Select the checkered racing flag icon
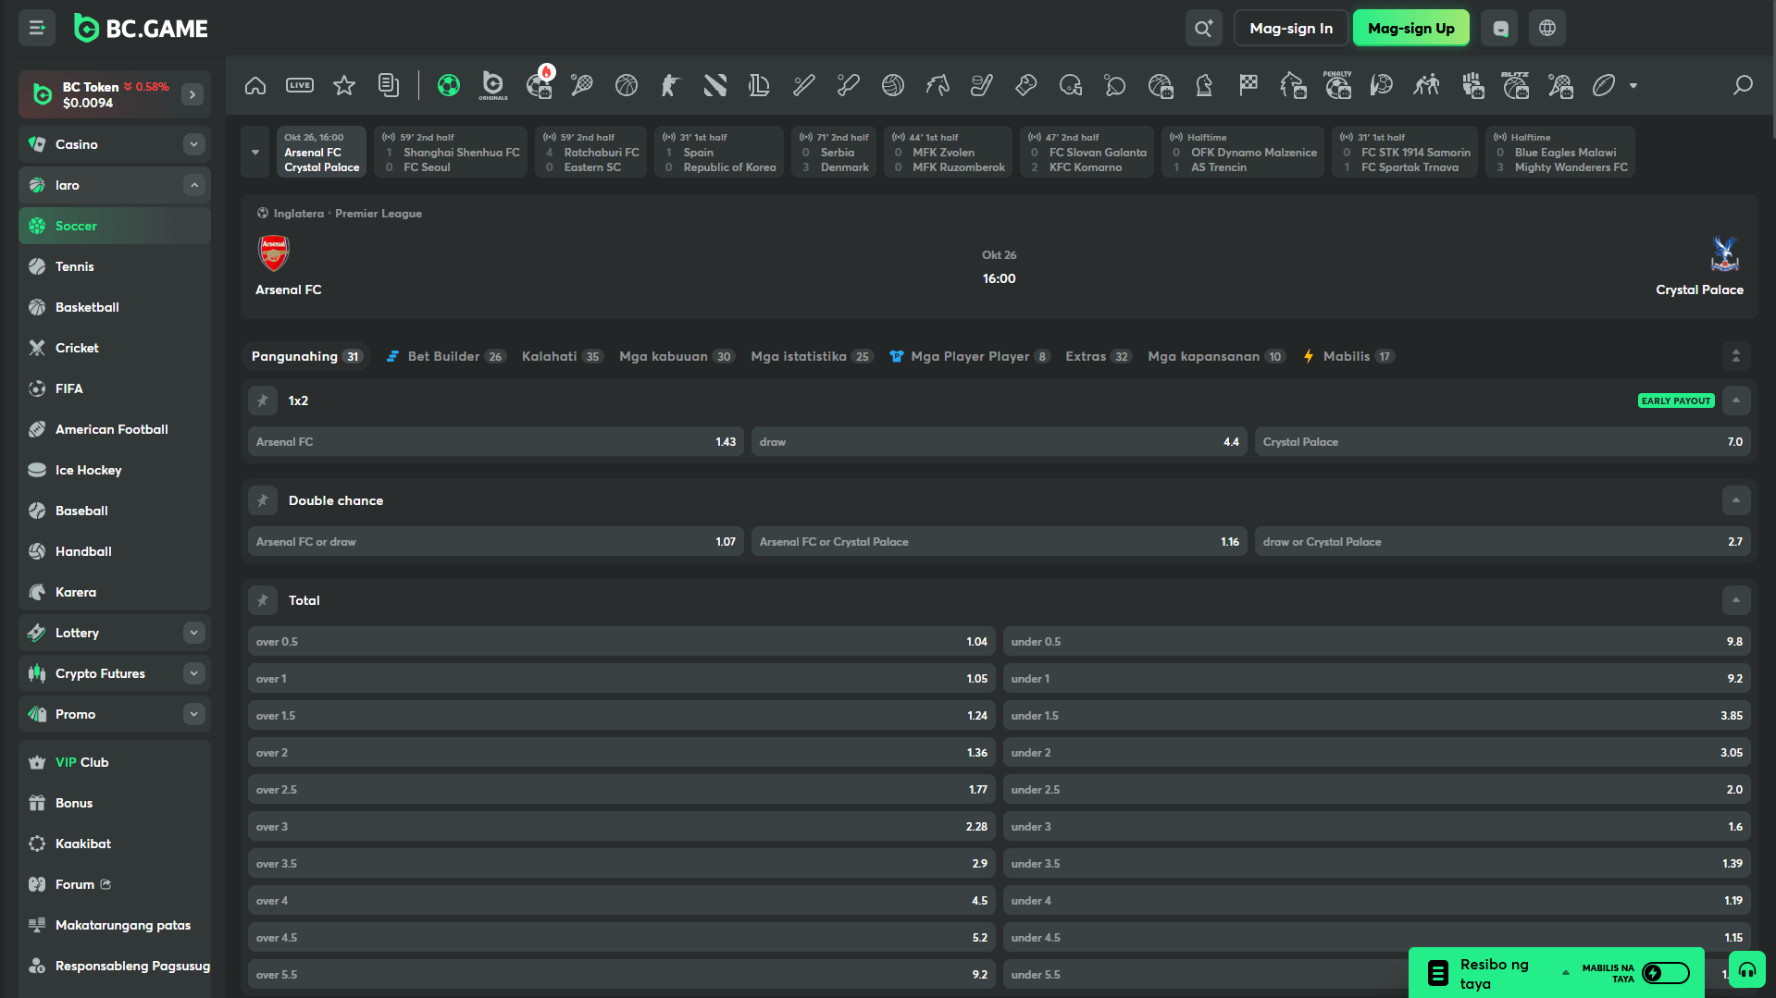 click(x=1248, y=86)
